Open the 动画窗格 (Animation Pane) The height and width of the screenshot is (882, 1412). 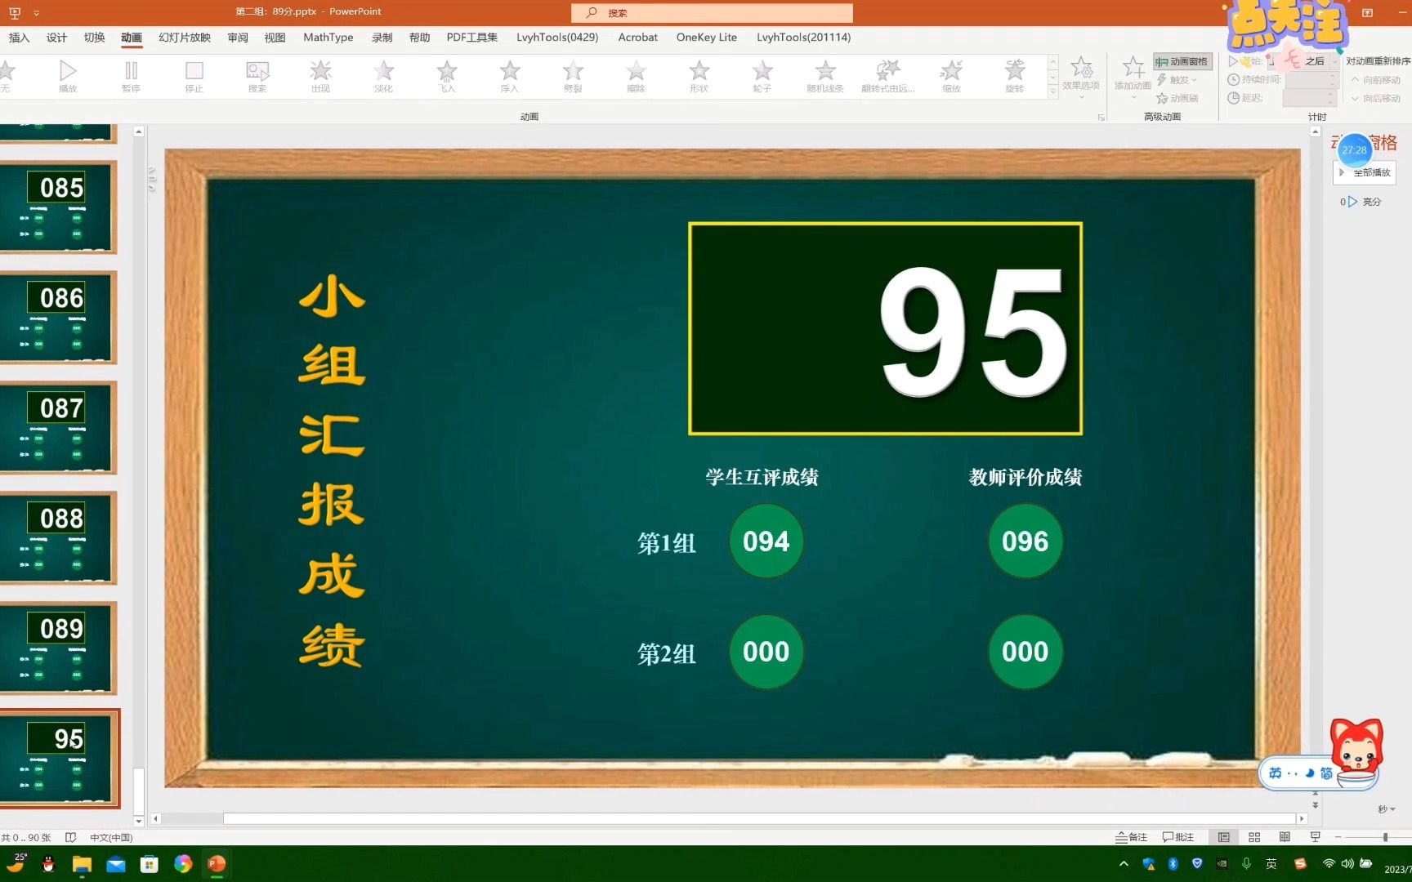coord(1182,60)
